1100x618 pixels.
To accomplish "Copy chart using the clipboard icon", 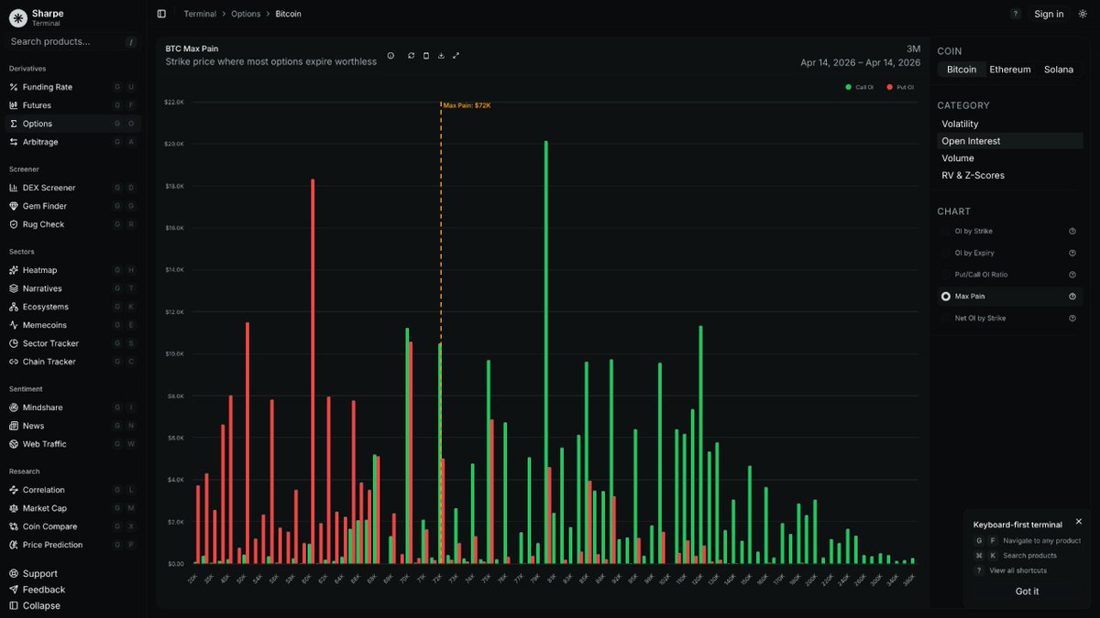I will 426,56.
